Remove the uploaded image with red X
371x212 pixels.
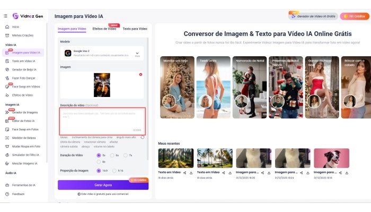point(140,75)
